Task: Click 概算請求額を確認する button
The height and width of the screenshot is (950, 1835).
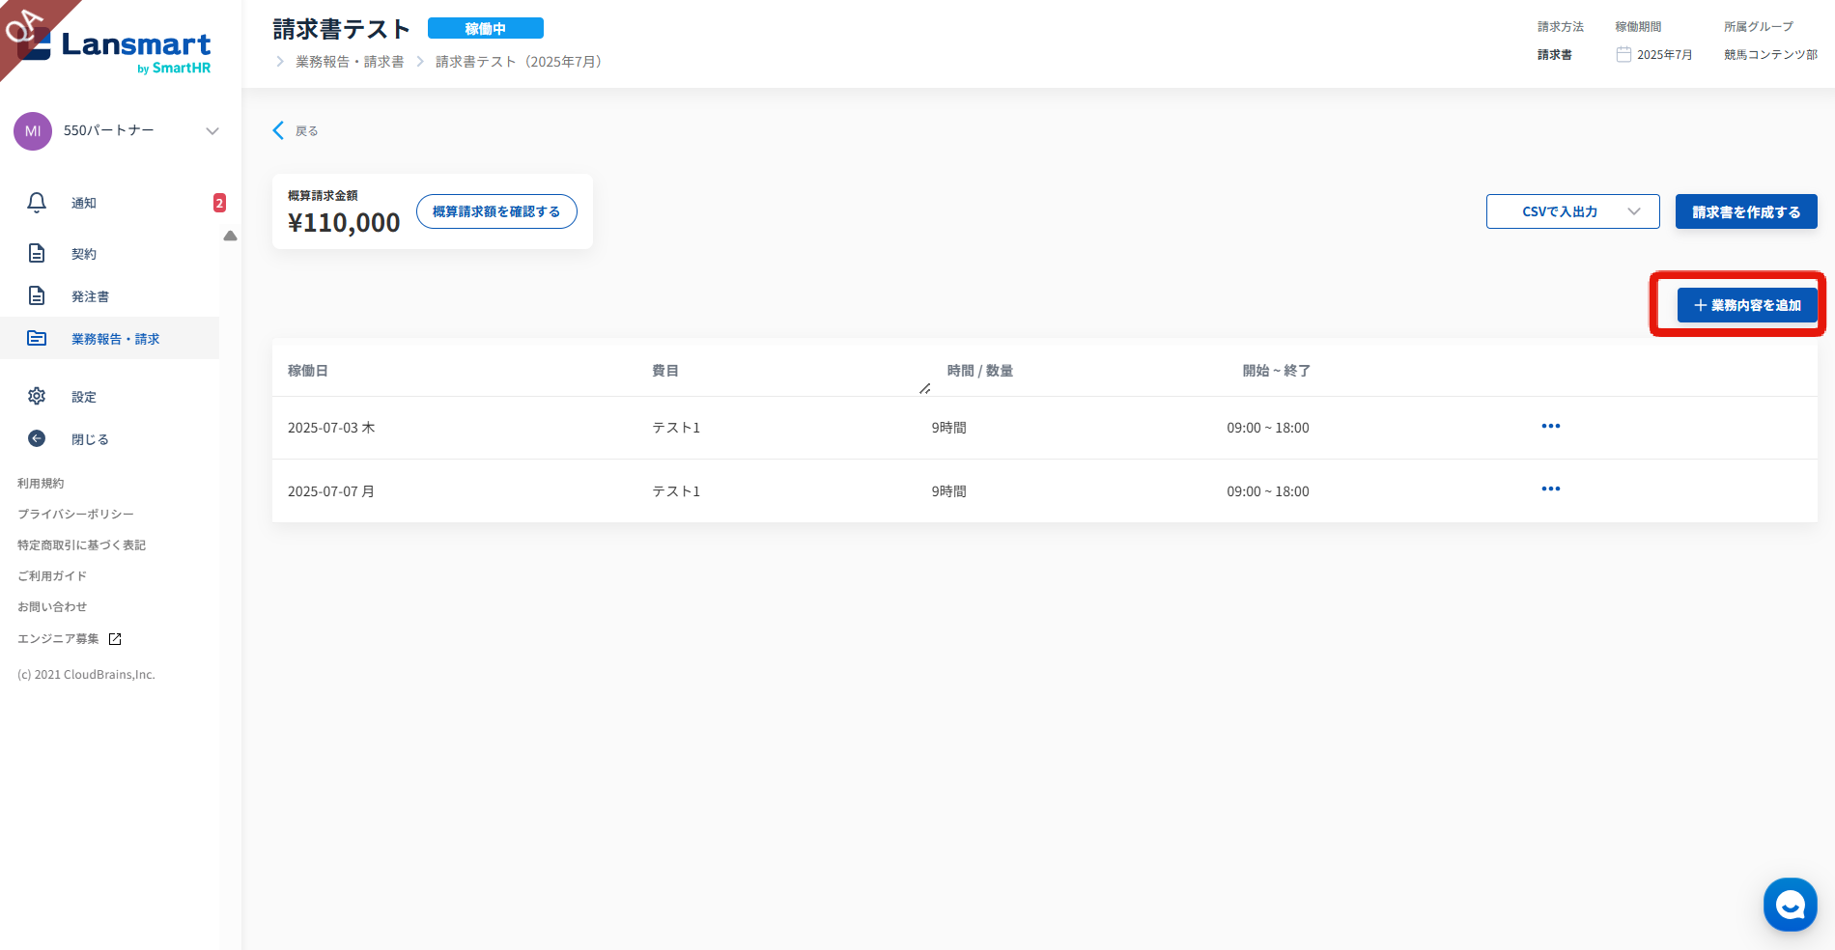Action: pyautogui.click(x=496, y=211)
